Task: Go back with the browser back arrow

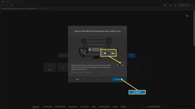Action: 3,5
